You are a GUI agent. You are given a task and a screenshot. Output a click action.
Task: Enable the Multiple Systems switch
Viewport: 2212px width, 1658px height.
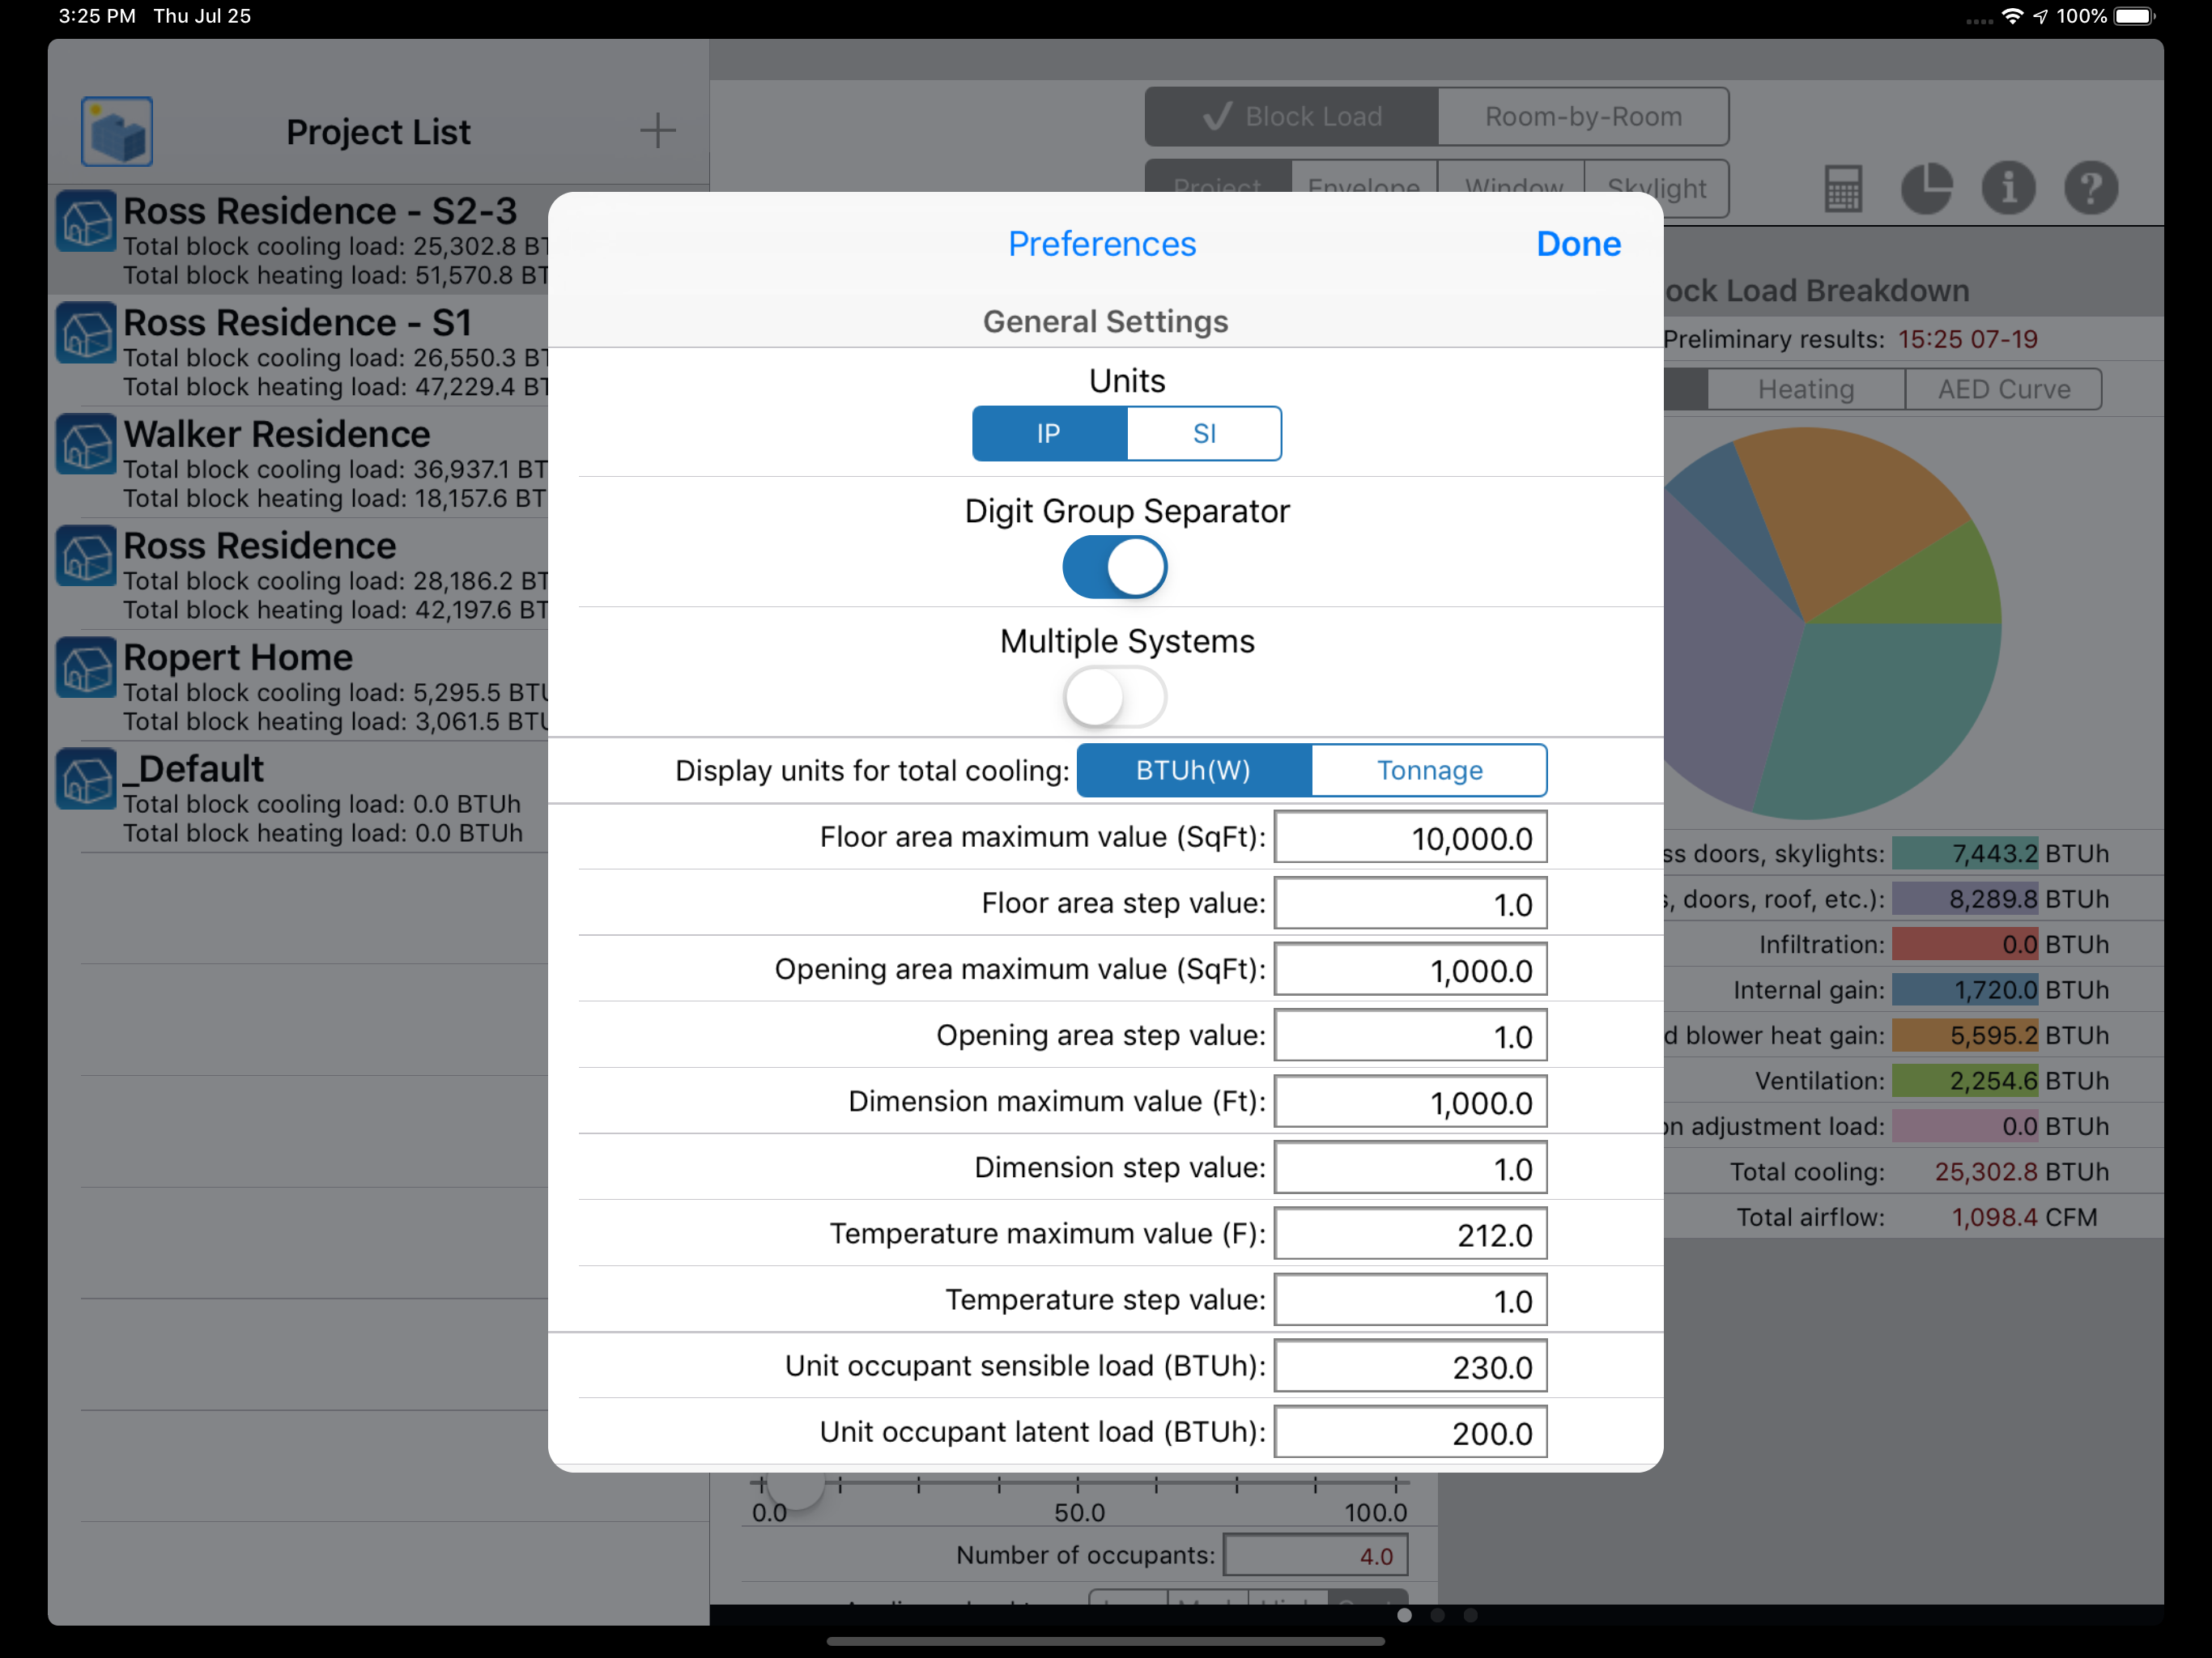point(1114,697)
